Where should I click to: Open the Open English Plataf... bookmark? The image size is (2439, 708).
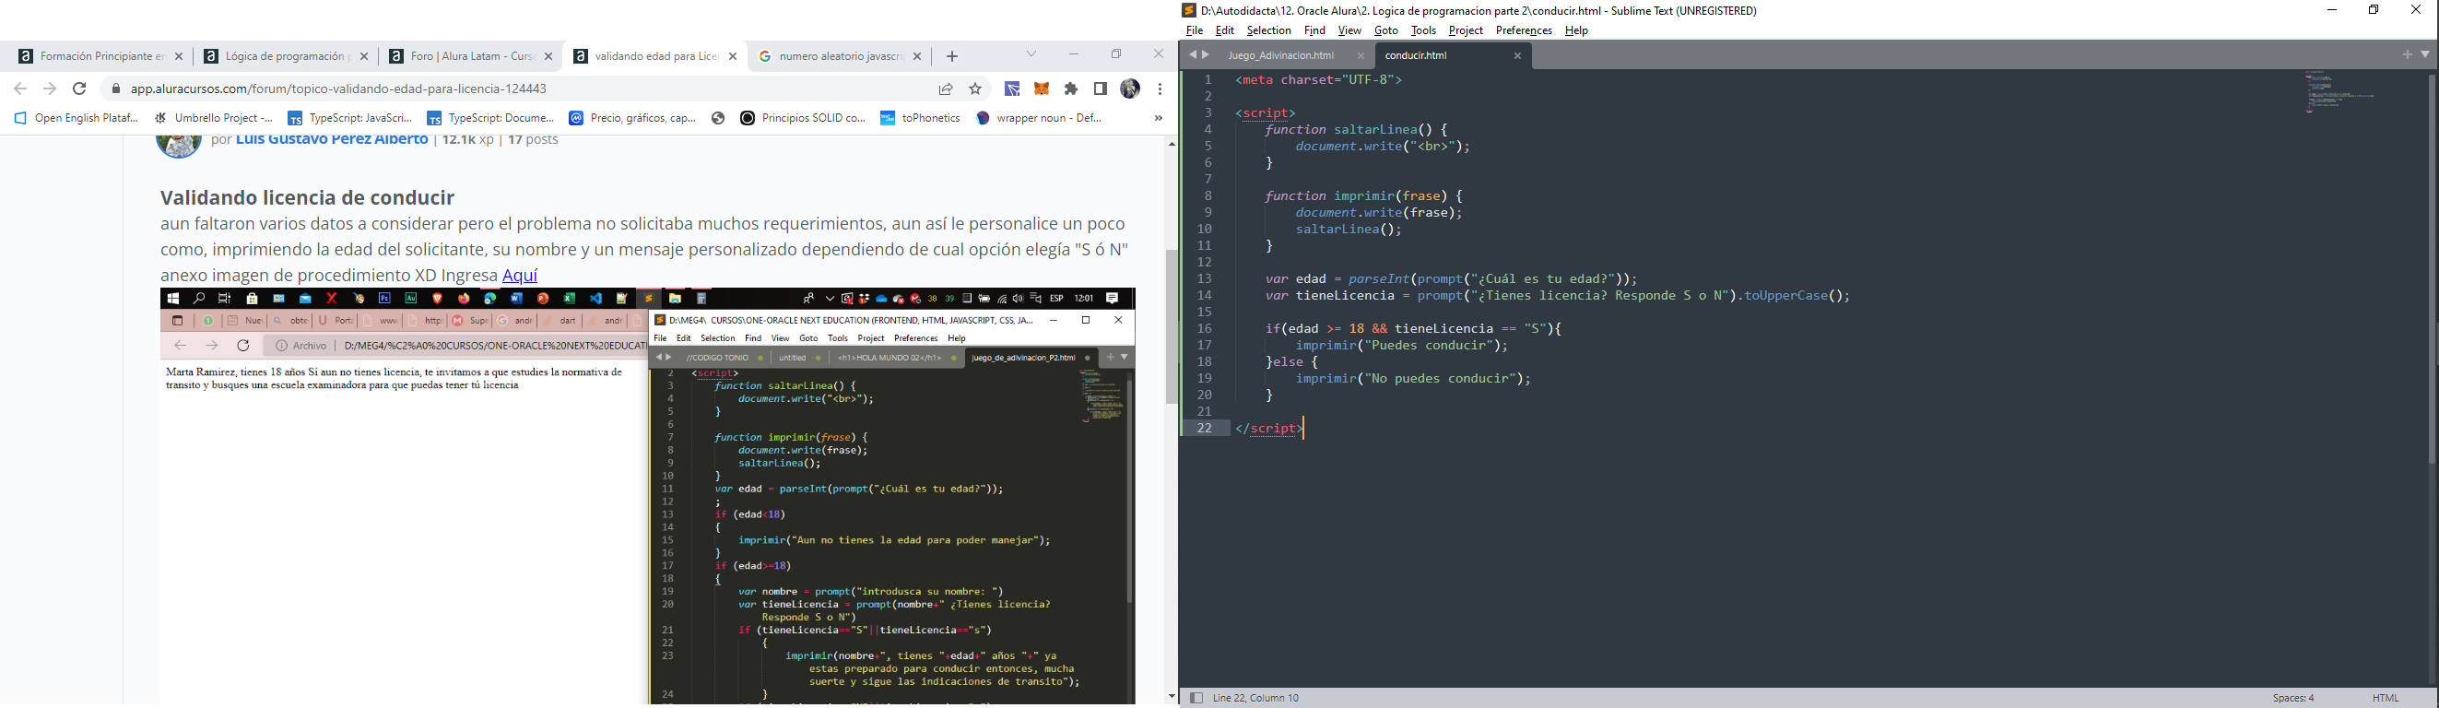pyautogui.click(x=77, y=118)
